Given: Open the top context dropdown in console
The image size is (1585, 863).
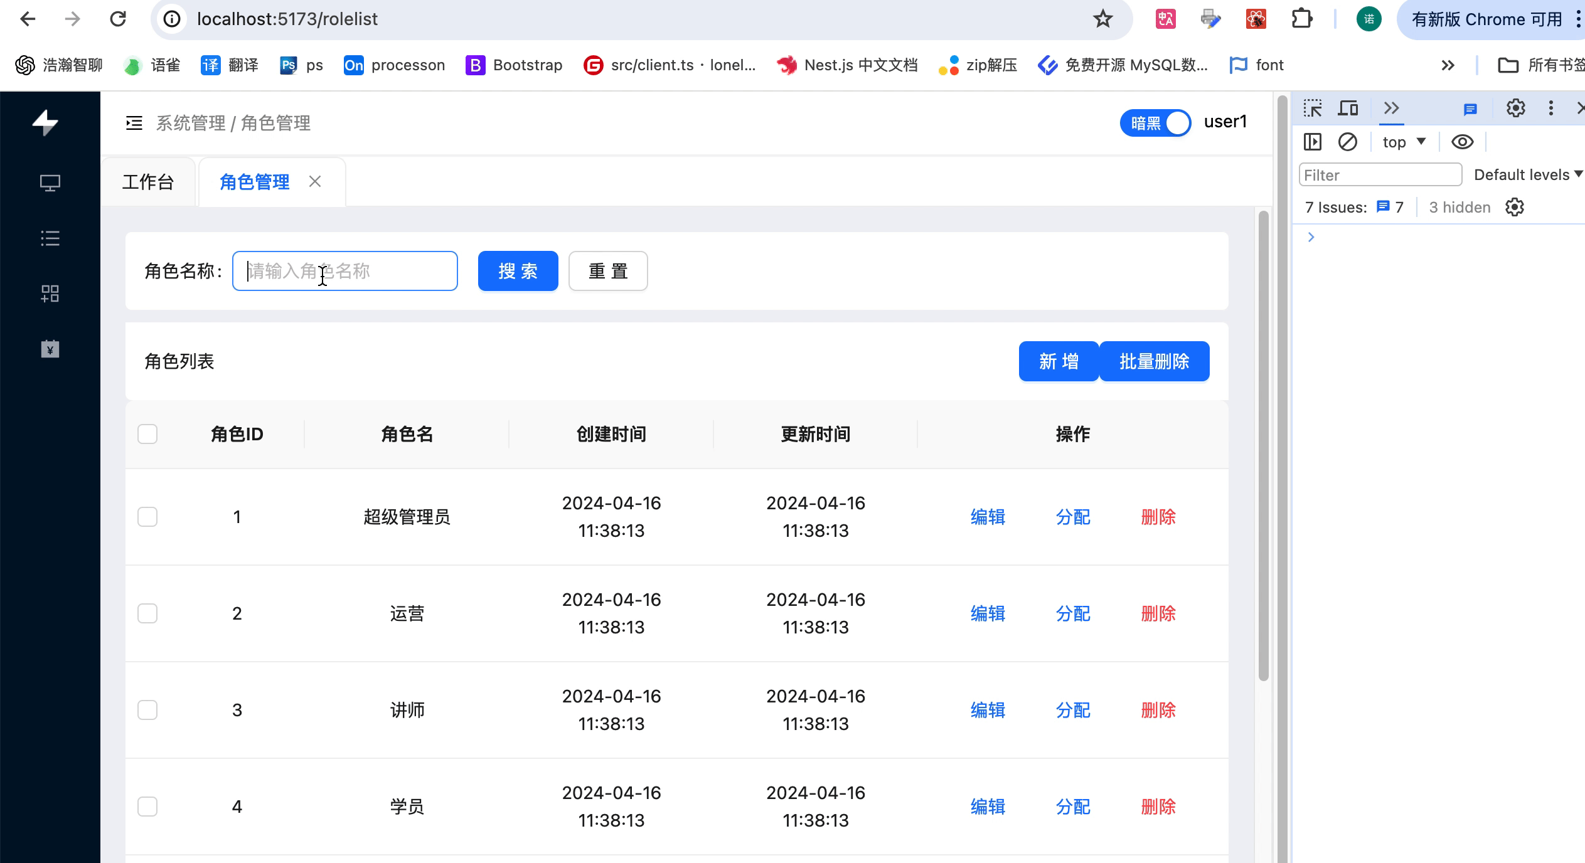Looking at the screenshot, I should click(x=1404, y=142).
